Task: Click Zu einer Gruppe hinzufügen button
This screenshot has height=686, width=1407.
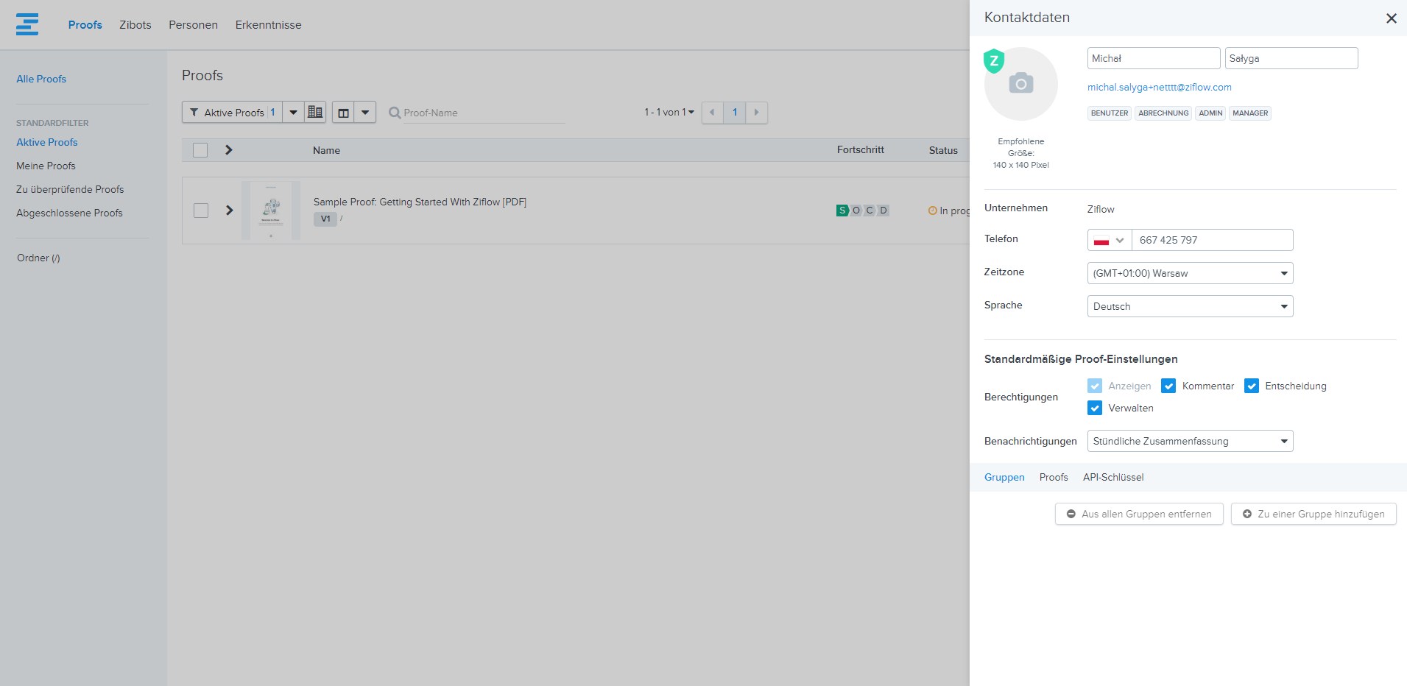Action: pyautogui.click(x=1313, y=514)
